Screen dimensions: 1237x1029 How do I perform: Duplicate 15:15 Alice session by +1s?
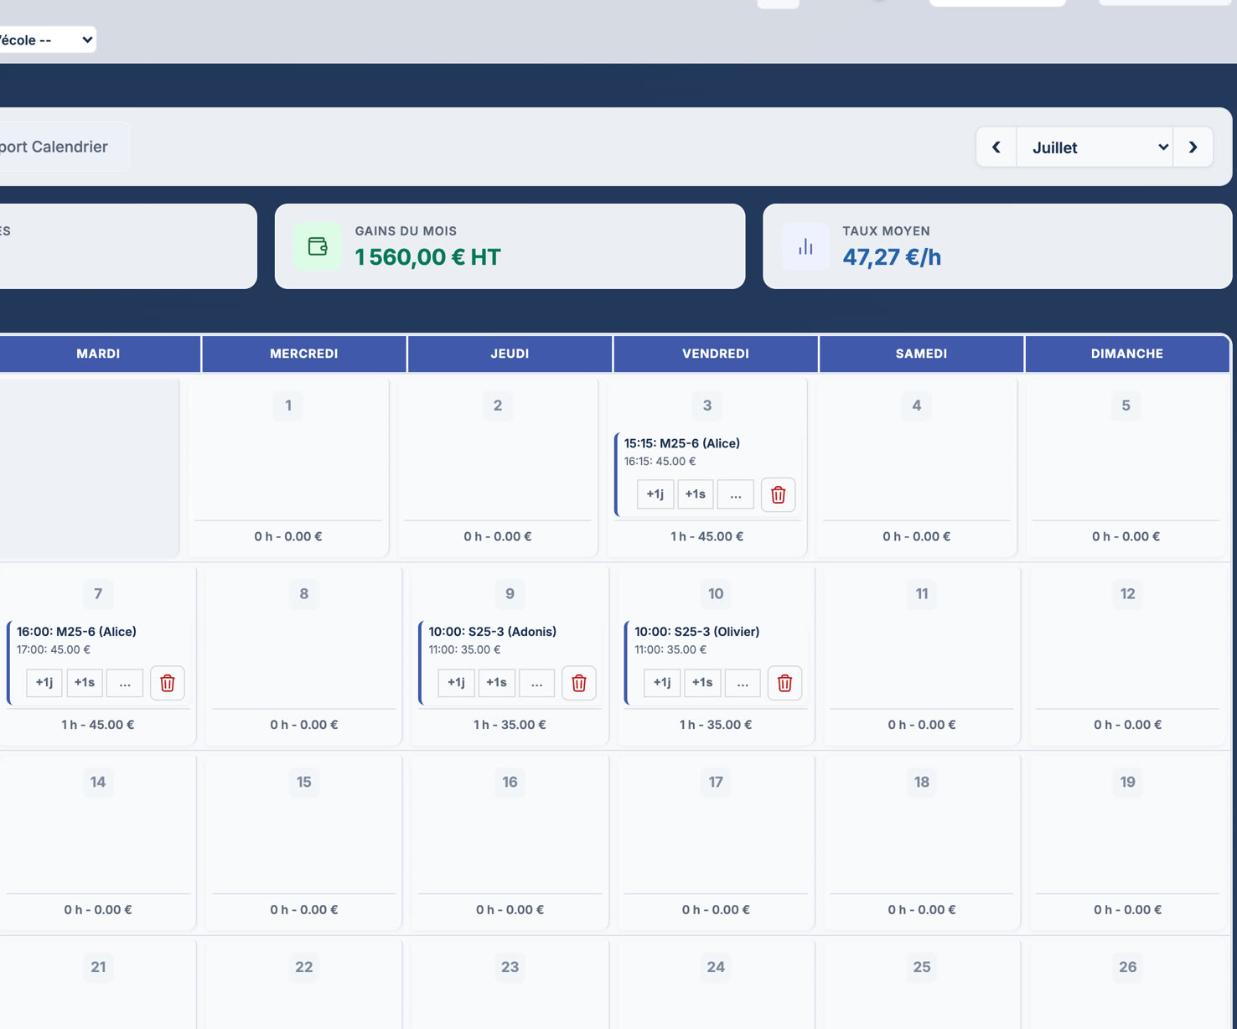pos(696,494)
